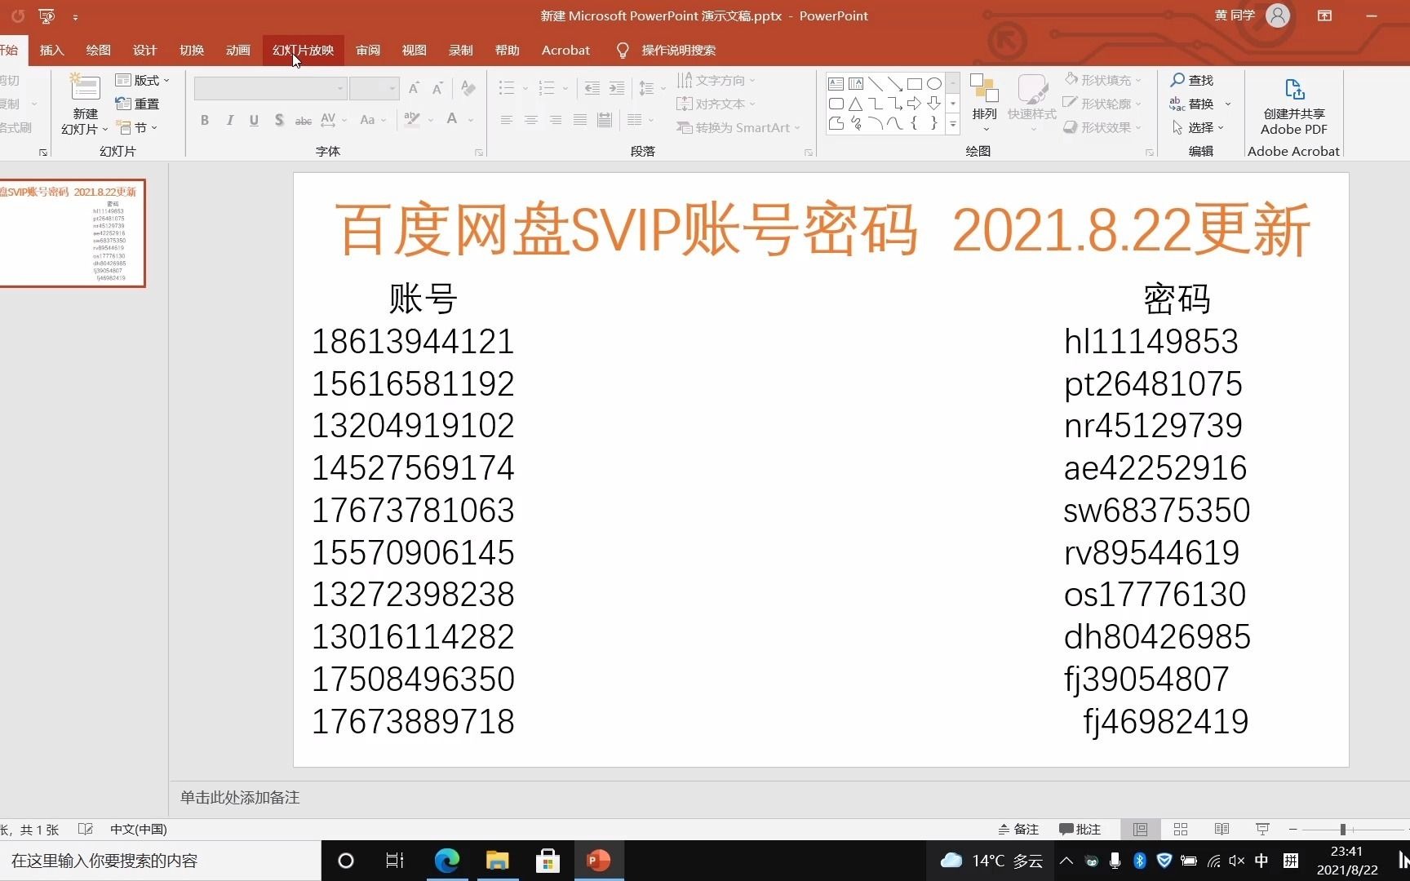Switch to Slide Sorter view
The height and width of the screenshot is (881, 1410).
[1181, 829]
